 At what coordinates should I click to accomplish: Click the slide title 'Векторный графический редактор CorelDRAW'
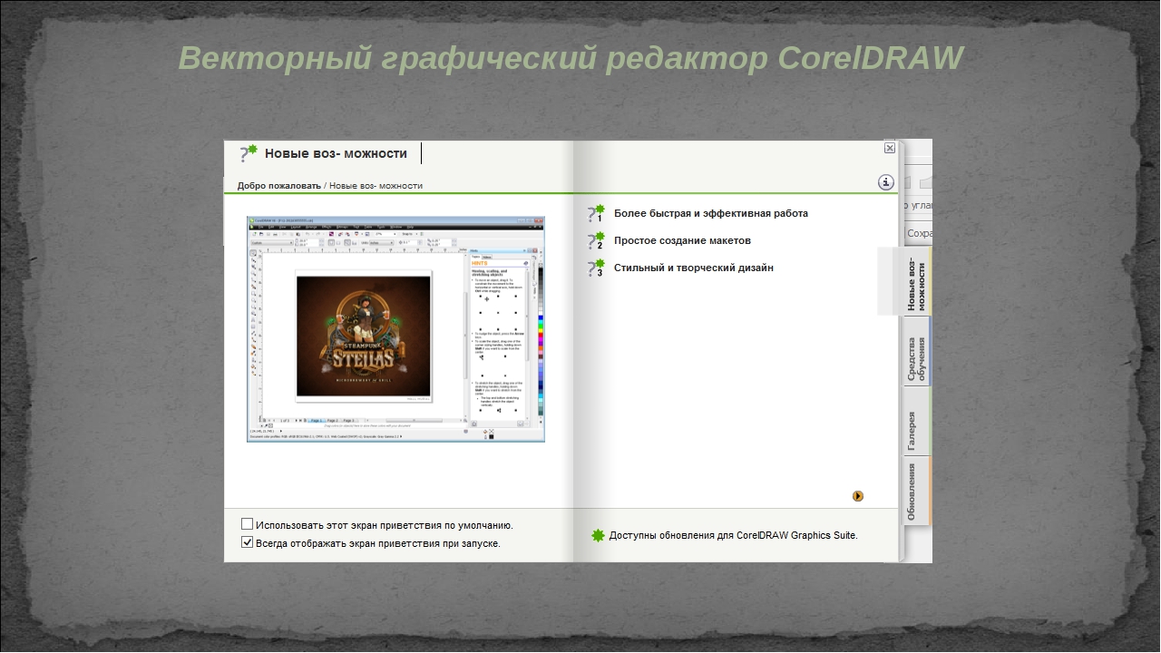point(571,57)
